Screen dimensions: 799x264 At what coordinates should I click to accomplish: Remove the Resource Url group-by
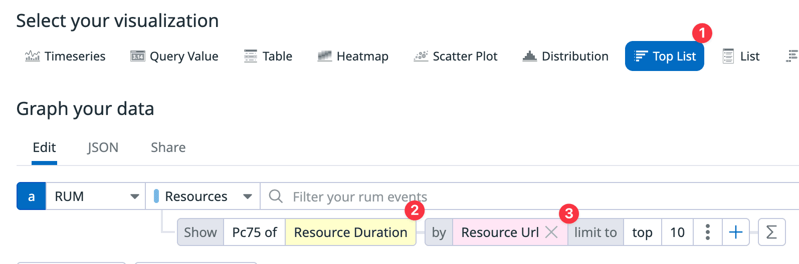551,232
